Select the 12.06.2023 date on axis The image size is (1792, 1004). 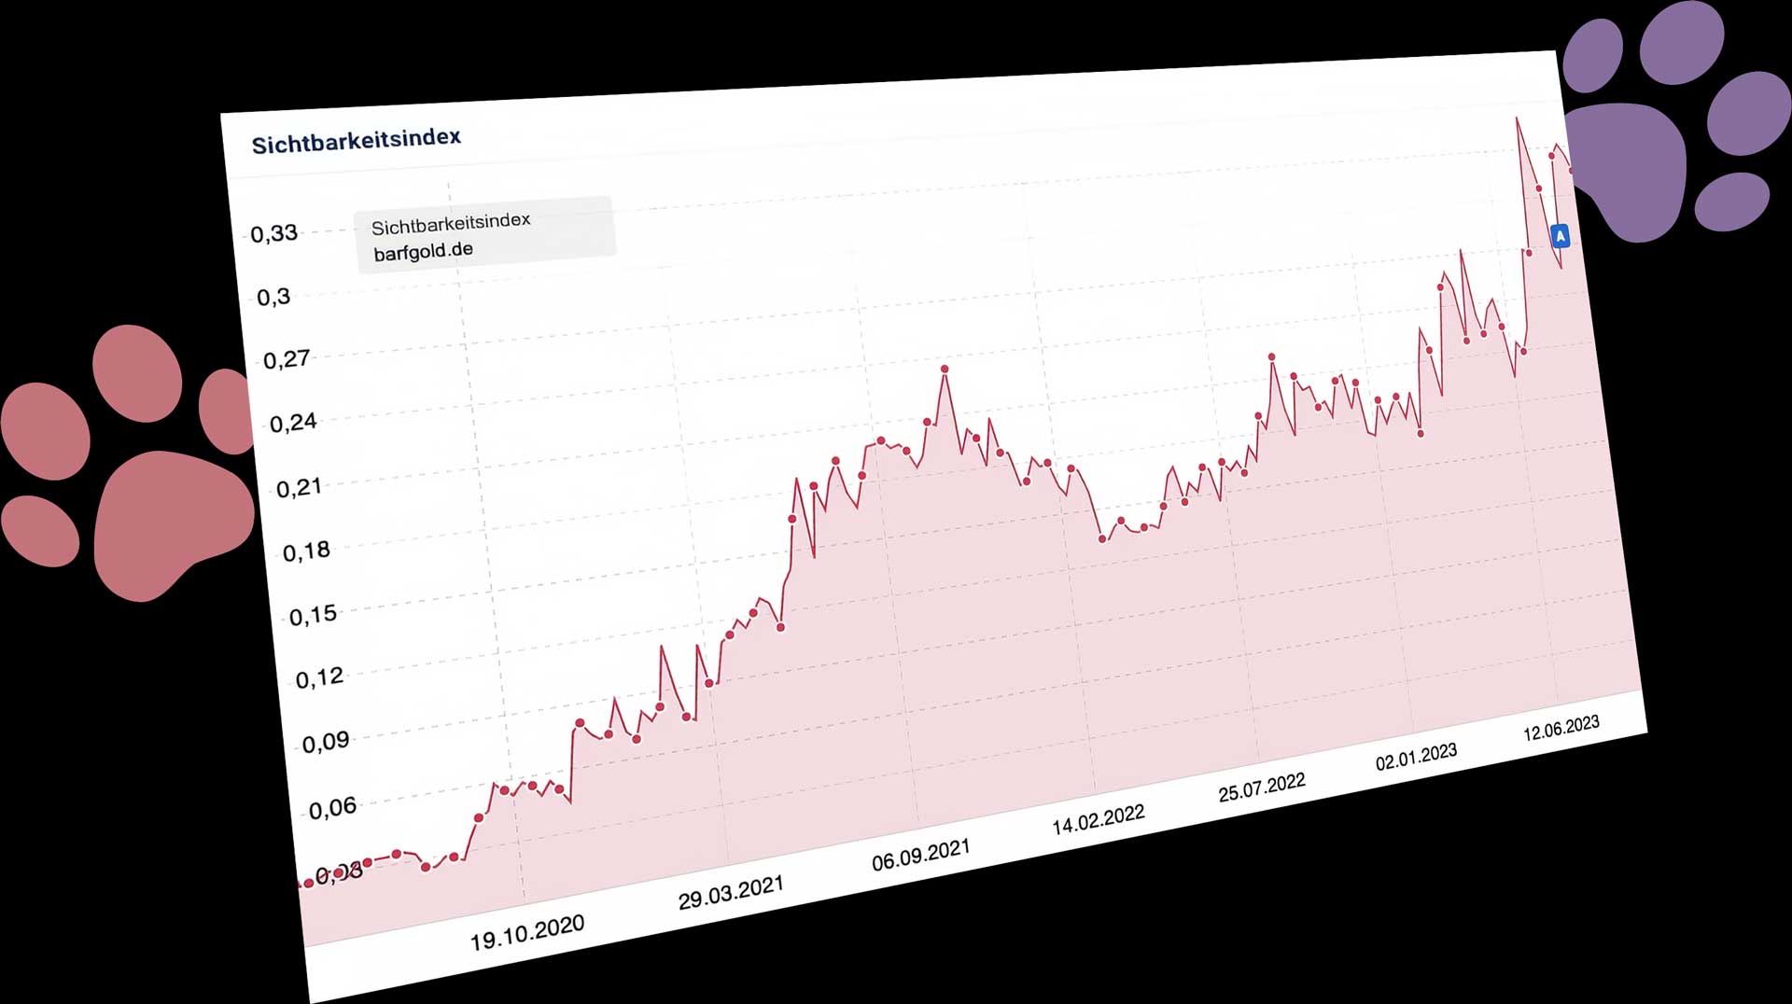(1561, 728)
